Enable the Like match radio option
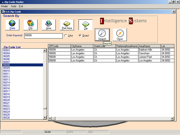Screen dimensions: 180x135 66,35
